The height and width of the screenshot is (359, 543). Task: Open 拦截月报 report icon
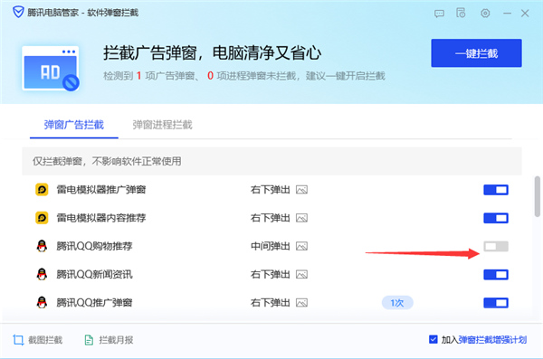[89, 340]
